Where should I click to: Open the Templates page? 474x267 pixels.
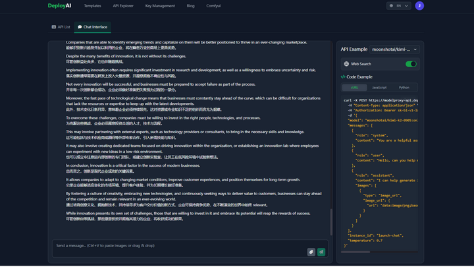(93, 6)
